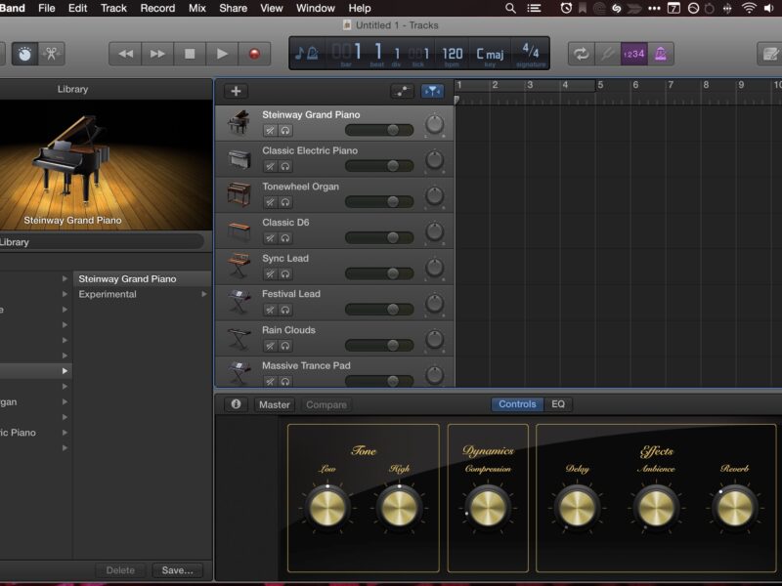Screen dimensions: 782x586
Task: Click the Sync Lead volume slider
Action: 379,273
